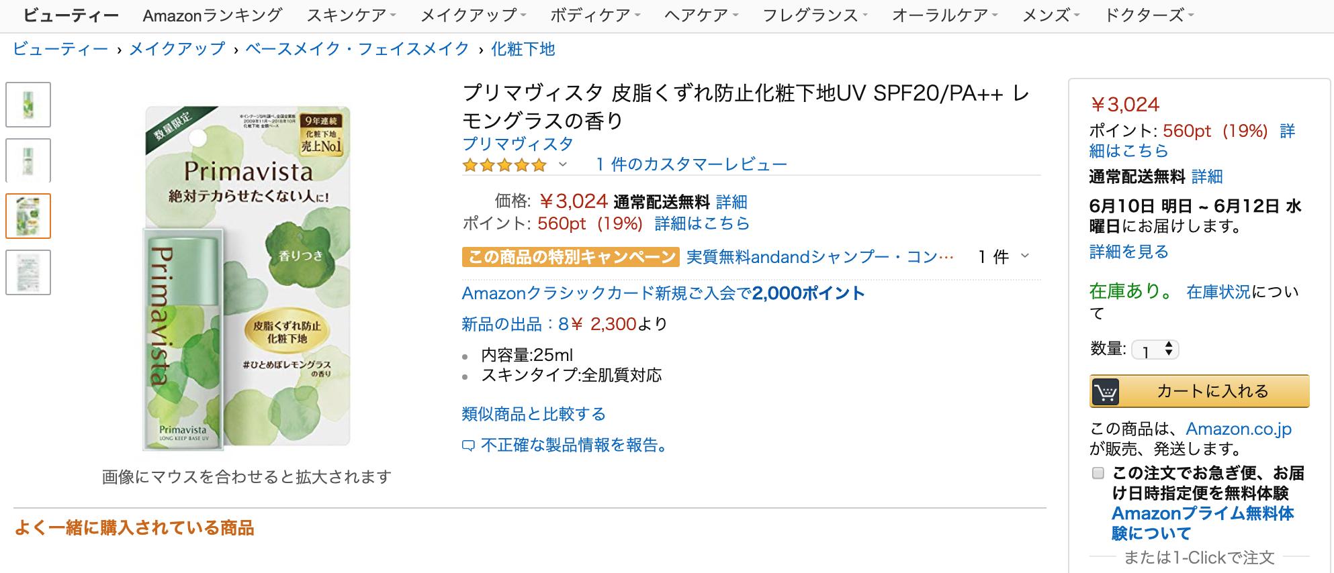Click the 化粧下地 breadcrumb link
Viewport: 1334px width, 573px height.
[x=523, y=49]
